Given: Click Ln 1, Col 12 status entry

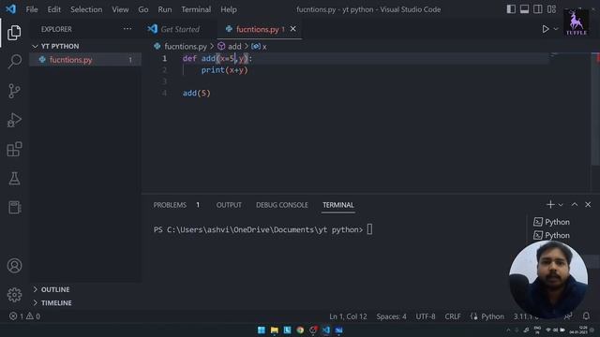Looking at the screenshot, I should click(348, 316).
